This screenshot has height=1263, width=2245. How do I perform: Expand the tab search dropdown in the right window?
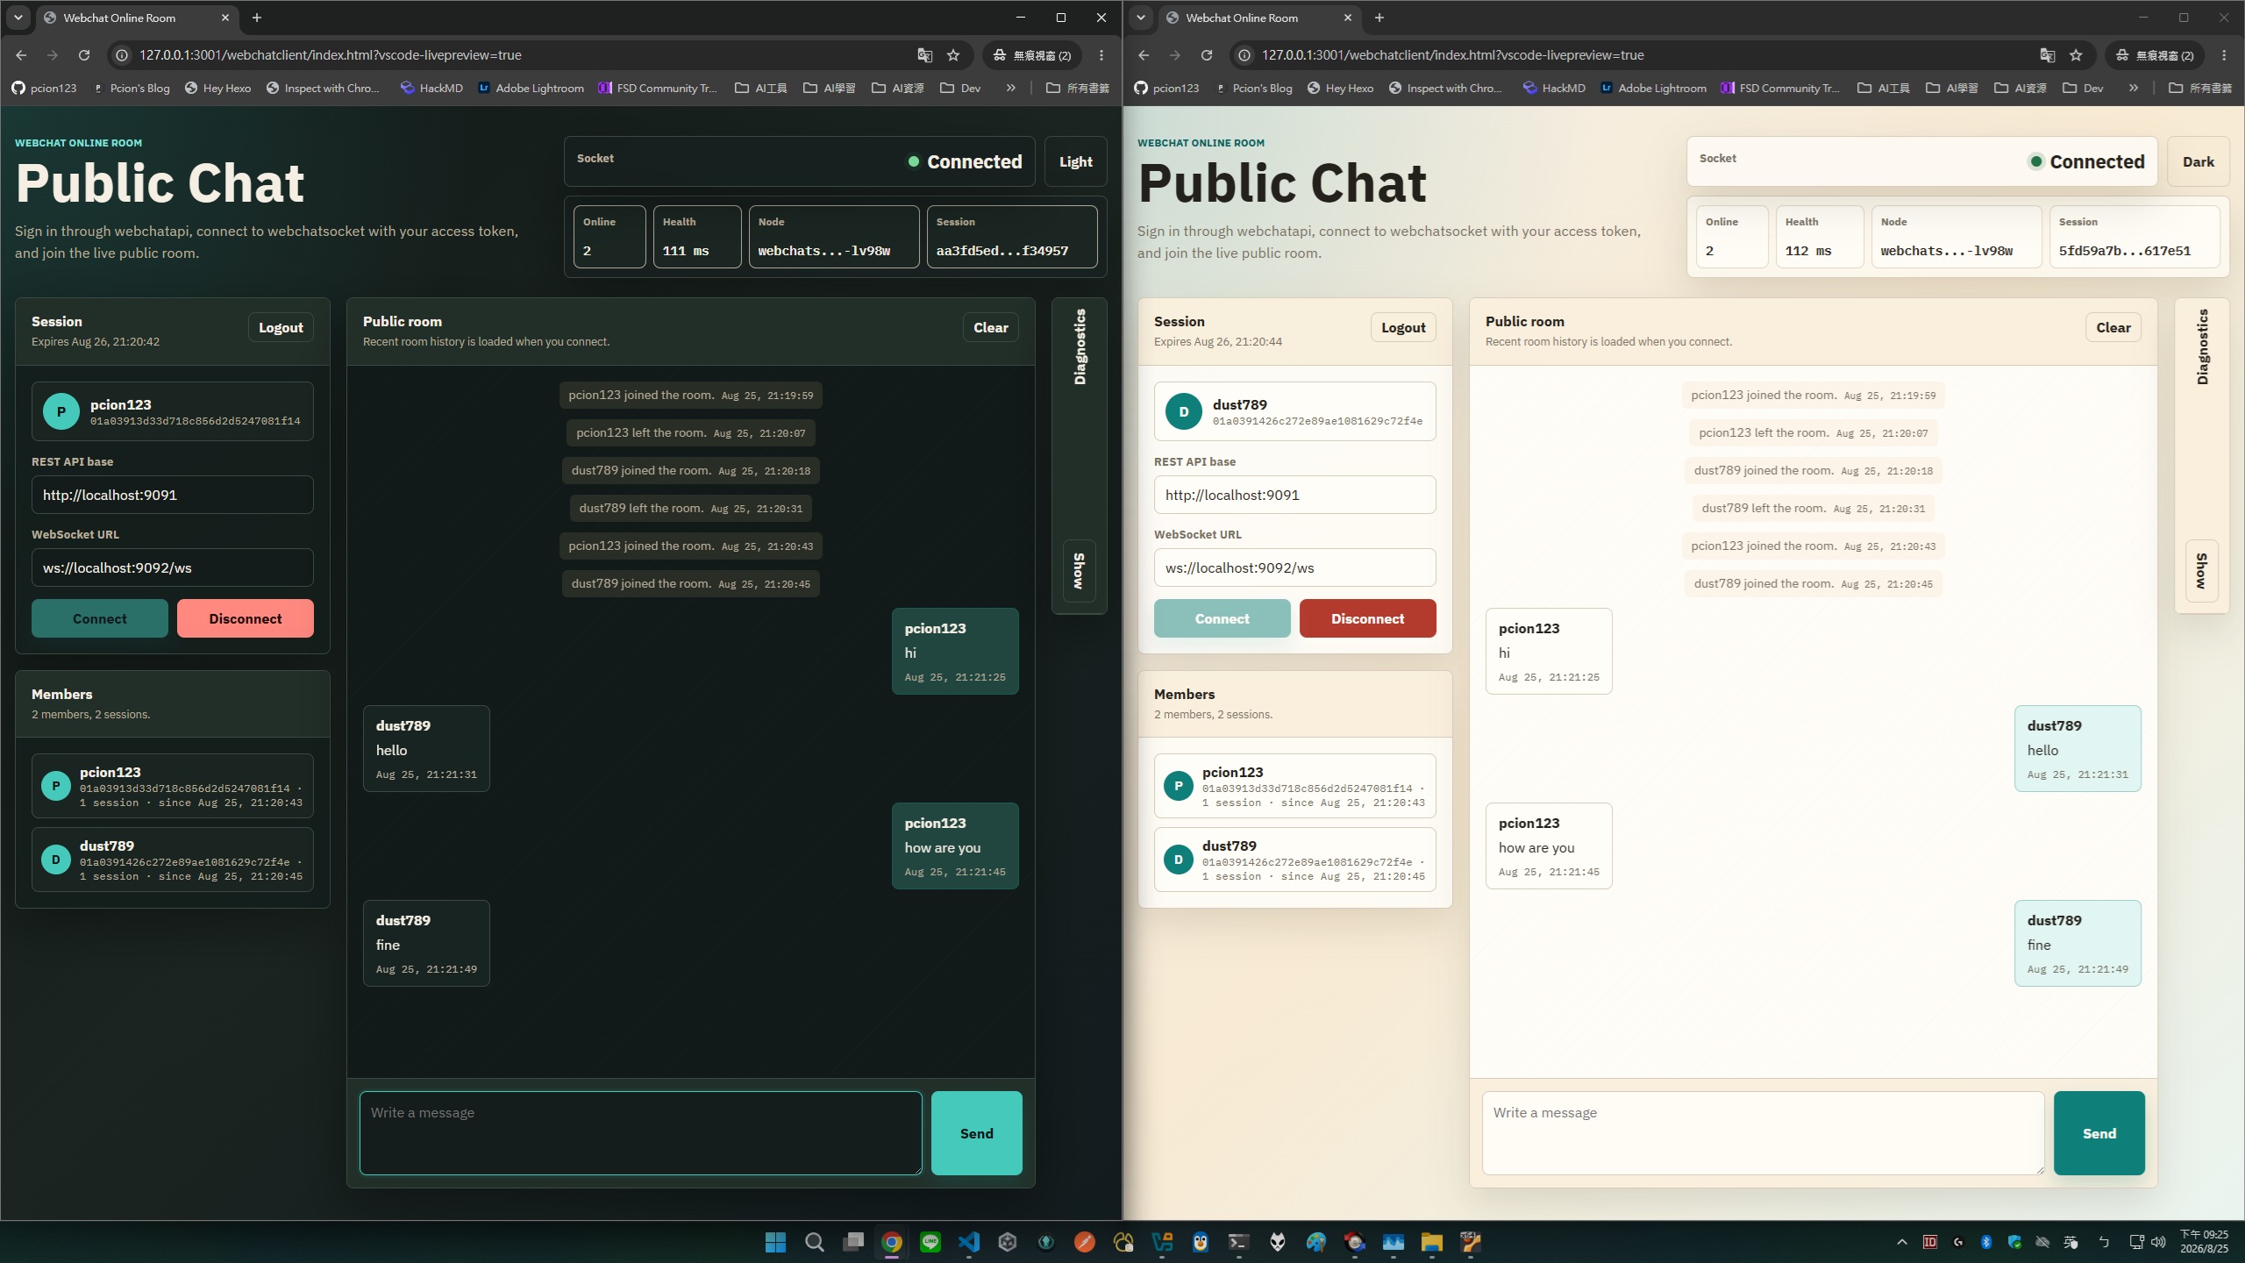click(x=1141, y=18)
